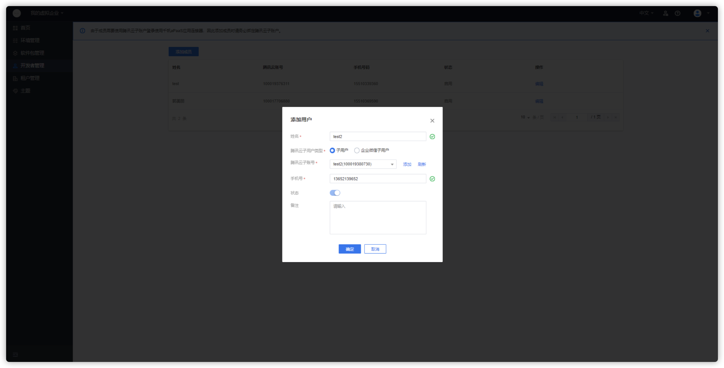Viewport: 724px width, 368px height.
Task: Click the green checkmark beside the 手机号 field
Action: click(x=432, y=179)
